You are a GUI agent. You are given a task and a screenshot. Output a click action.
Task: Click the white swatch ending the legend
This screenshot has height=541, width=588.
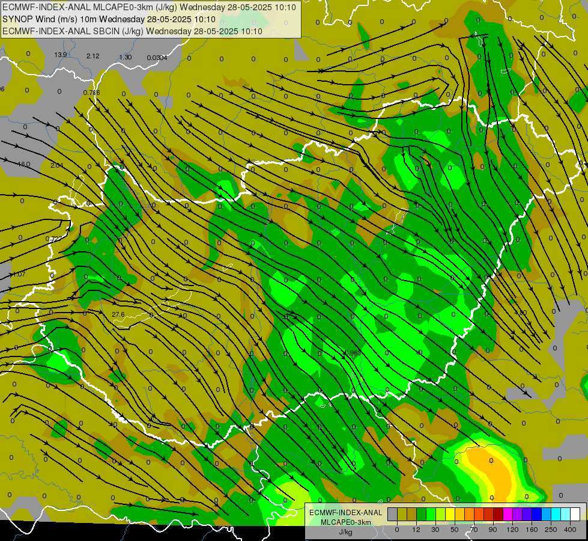click(575, 514)
